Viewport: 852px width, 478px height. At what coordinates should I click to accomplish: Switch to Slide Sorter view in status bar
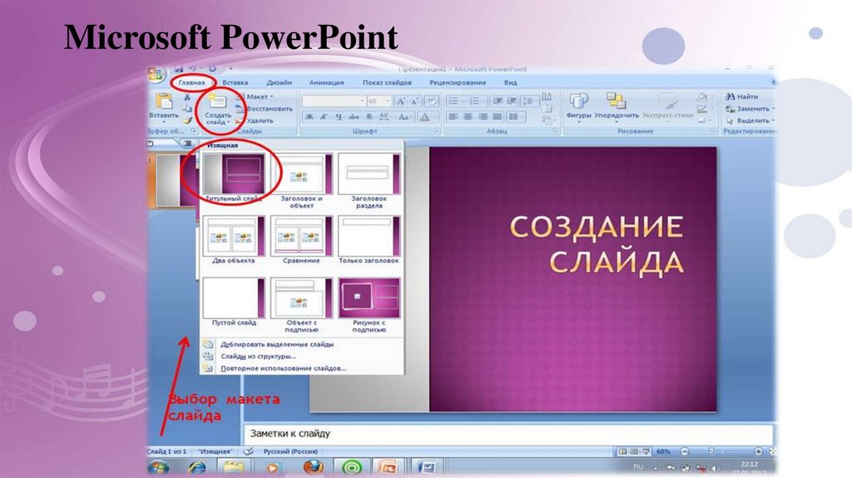pos(634,452)
